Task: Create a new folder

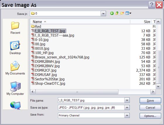Action: (x=122, y=13)
